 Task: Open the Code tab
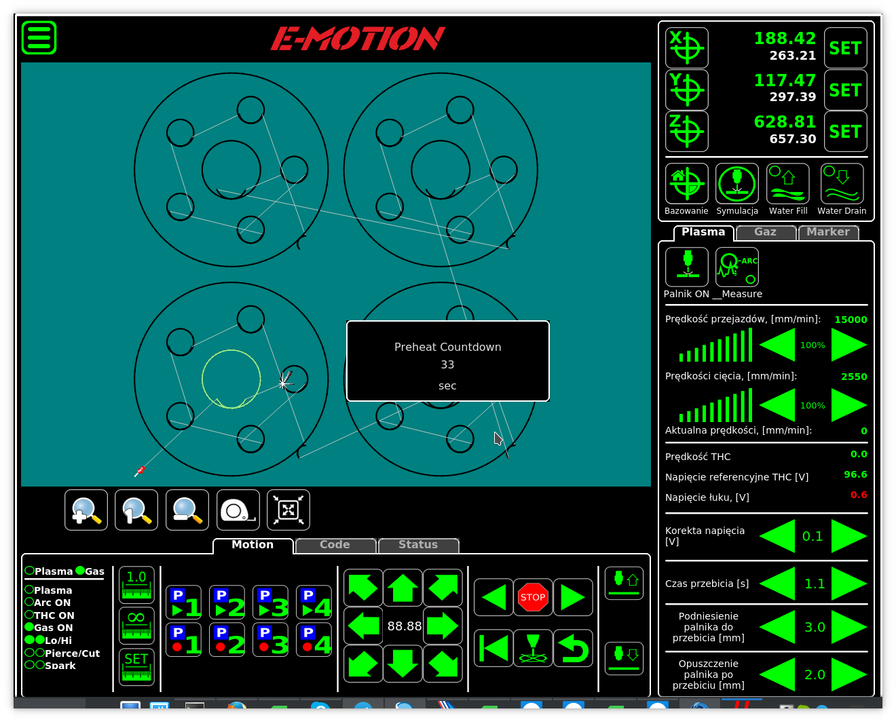point(335,545)
